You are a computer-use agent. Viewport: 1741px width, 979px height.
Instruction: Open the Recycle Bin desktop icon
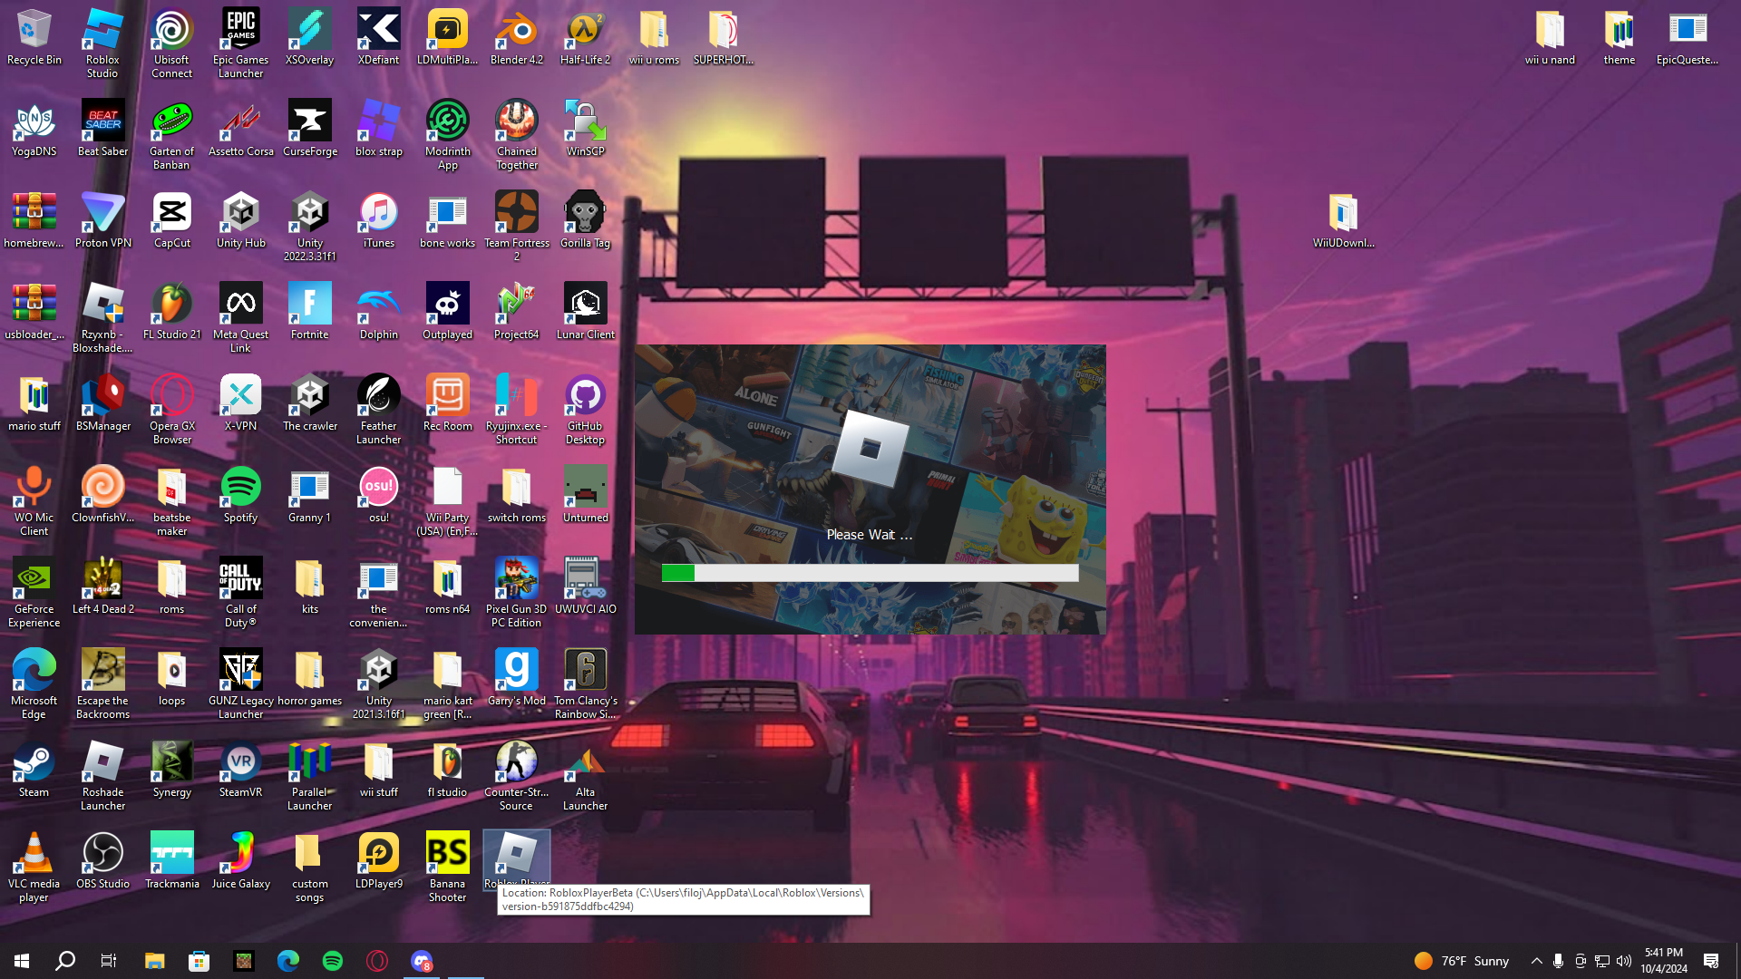tap(34, 38)
